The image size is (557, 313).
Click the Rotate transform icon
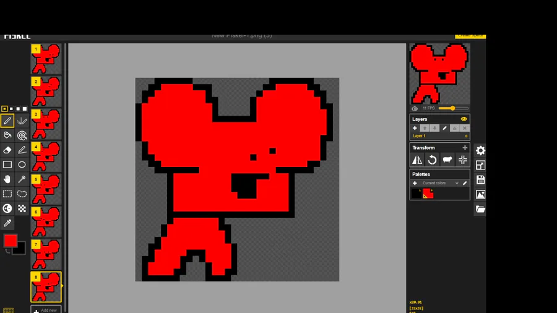tap(432, 160)
